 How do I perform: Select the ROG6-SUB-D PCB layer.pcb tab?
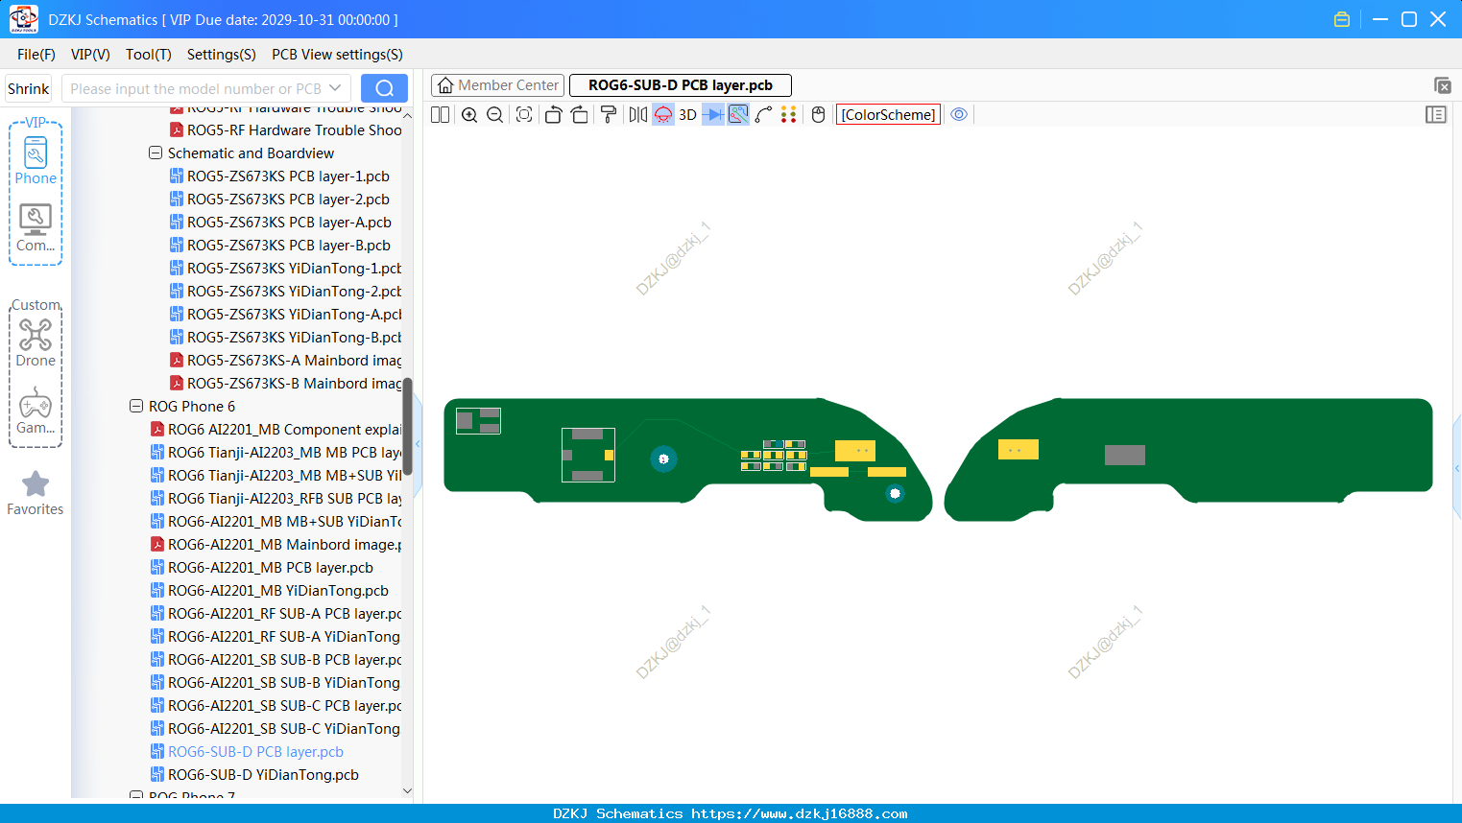(x=681, y=85)
